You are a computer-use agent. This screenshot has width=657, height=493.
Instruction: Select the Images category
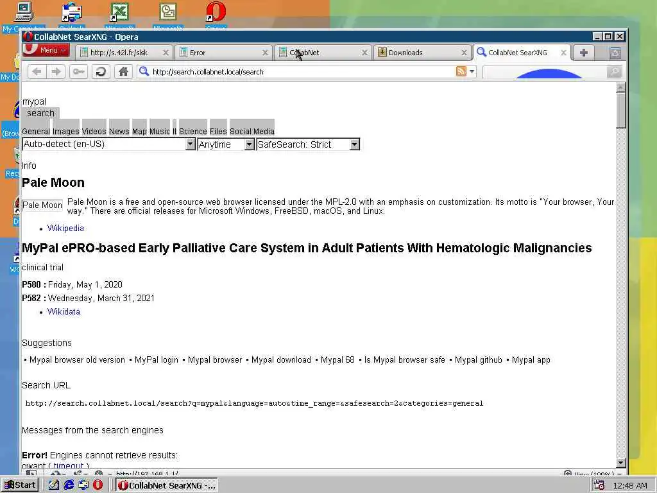coord(66,131)
